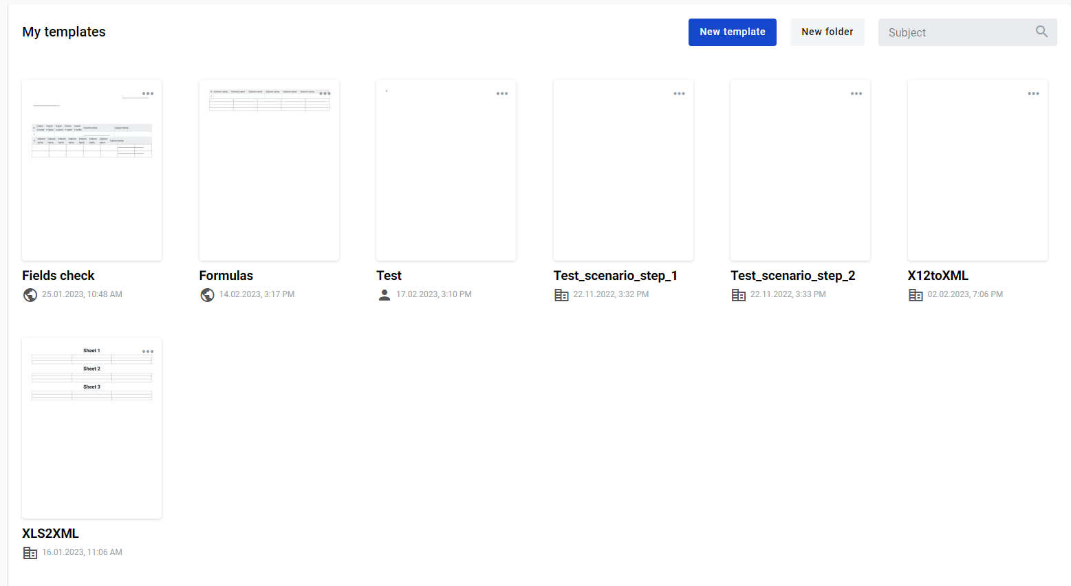Screen dimensions: 1071x586
Task: Open three-dot menu on Formulas template
Action: pos(325,94)
